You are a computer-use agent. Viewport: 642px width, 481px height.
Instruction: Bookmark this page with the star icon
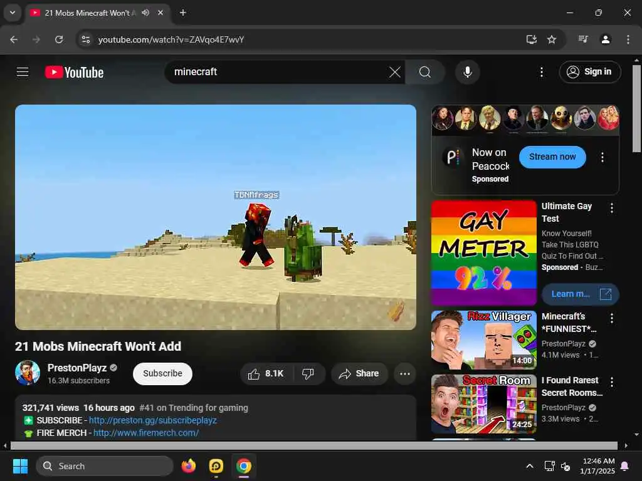tap(552, 39)
